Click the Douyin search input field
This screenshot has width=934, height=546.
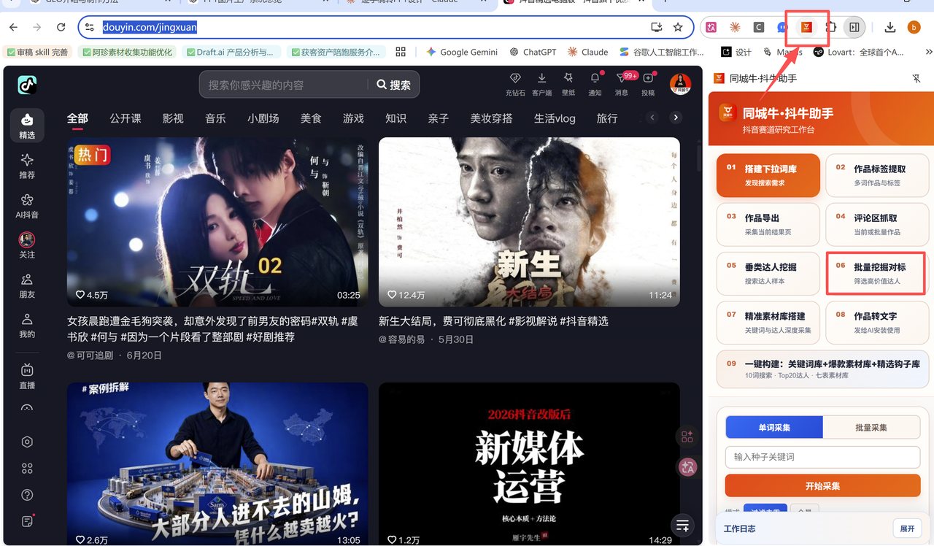[283, 85]
